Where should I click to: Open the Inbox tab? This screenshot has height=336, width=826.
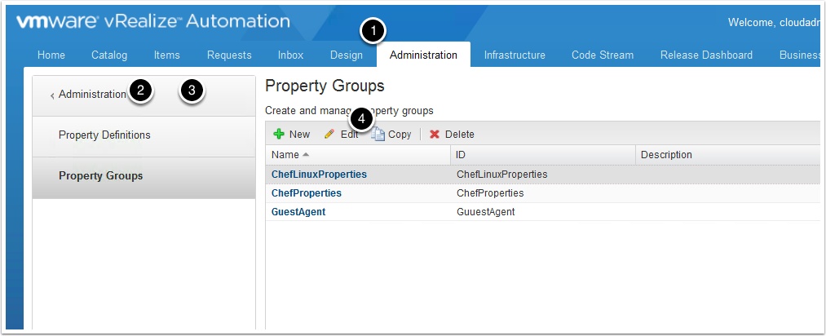[291, 55]
